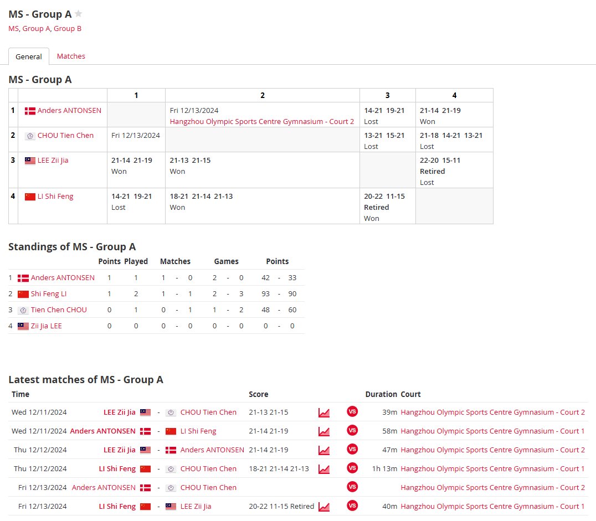Screen dimensions: 596x521
Task: Click the Games column header in standings
Action: coord(226,261)
